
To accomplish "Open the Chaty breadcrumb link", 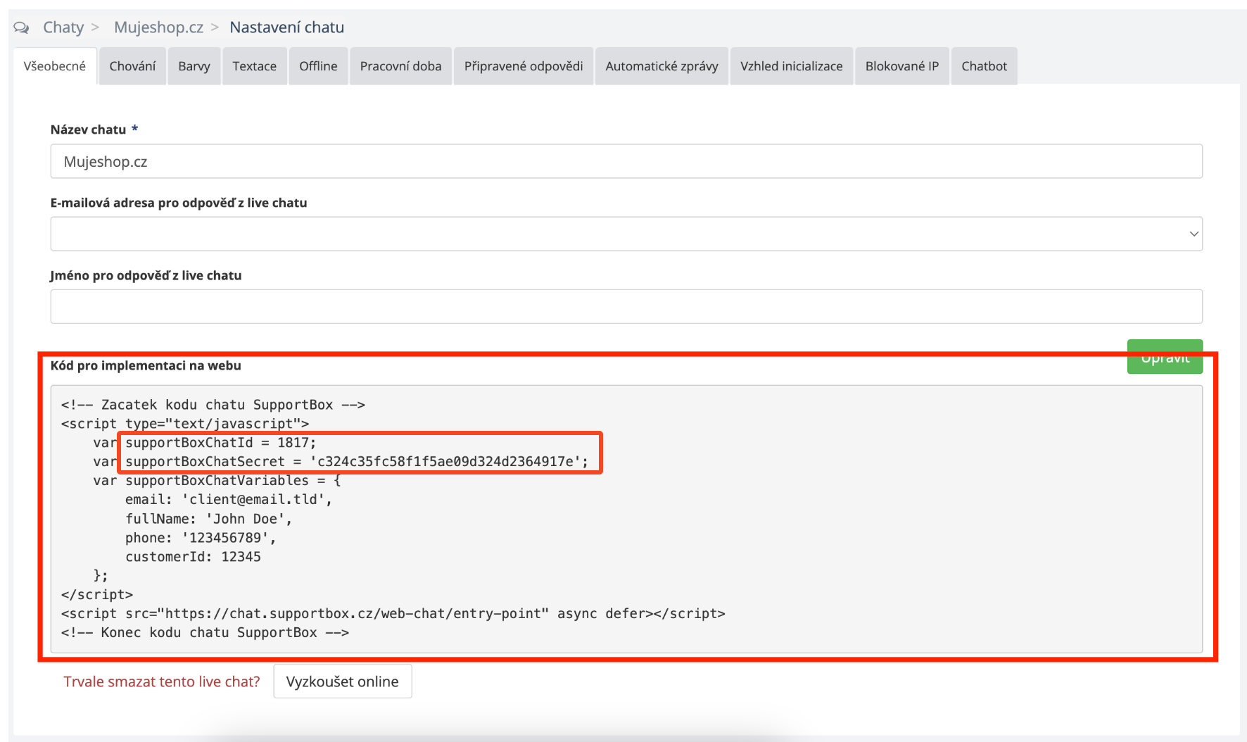I will pos(63,27).
